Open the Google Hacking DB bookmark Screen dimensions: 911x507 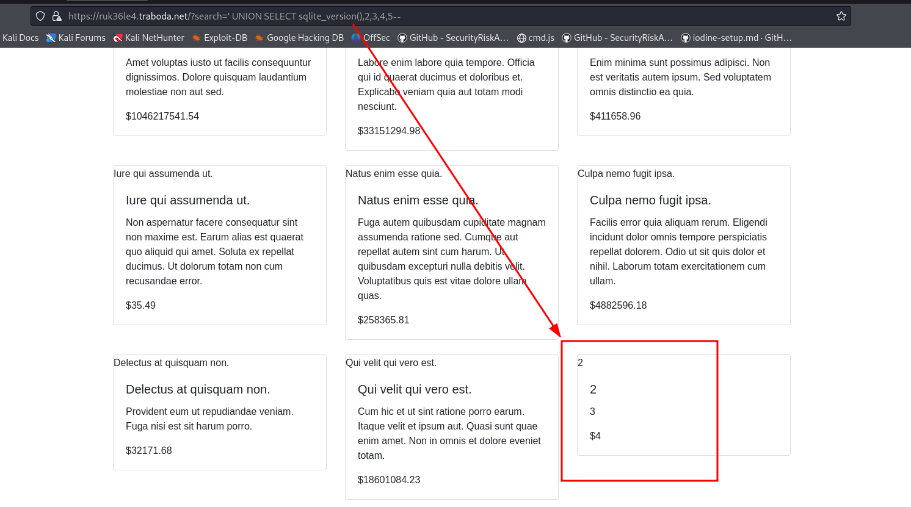click(x=299, y=38)
